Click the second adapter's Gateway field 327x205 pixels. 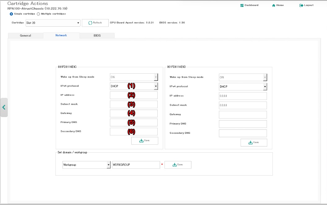[243, 115]
